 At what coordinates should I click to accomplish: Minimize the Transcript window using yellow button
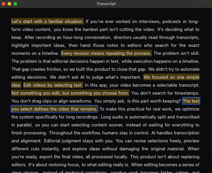tap(9, 4)
